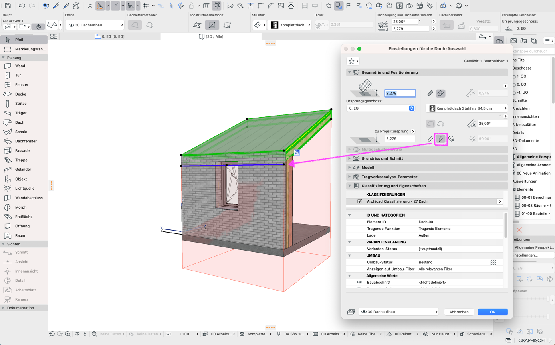The height and width of the screenshot is (345, 555).
Task: Open favorites star icon in toolbar
Action: coord(329,6)
